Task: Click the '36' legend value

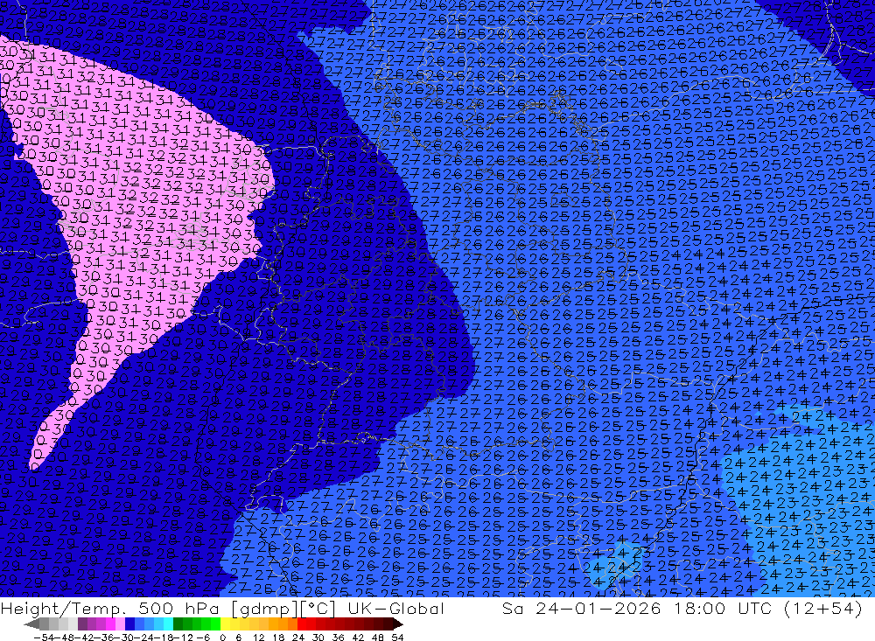Action: (x=338, y=638)
